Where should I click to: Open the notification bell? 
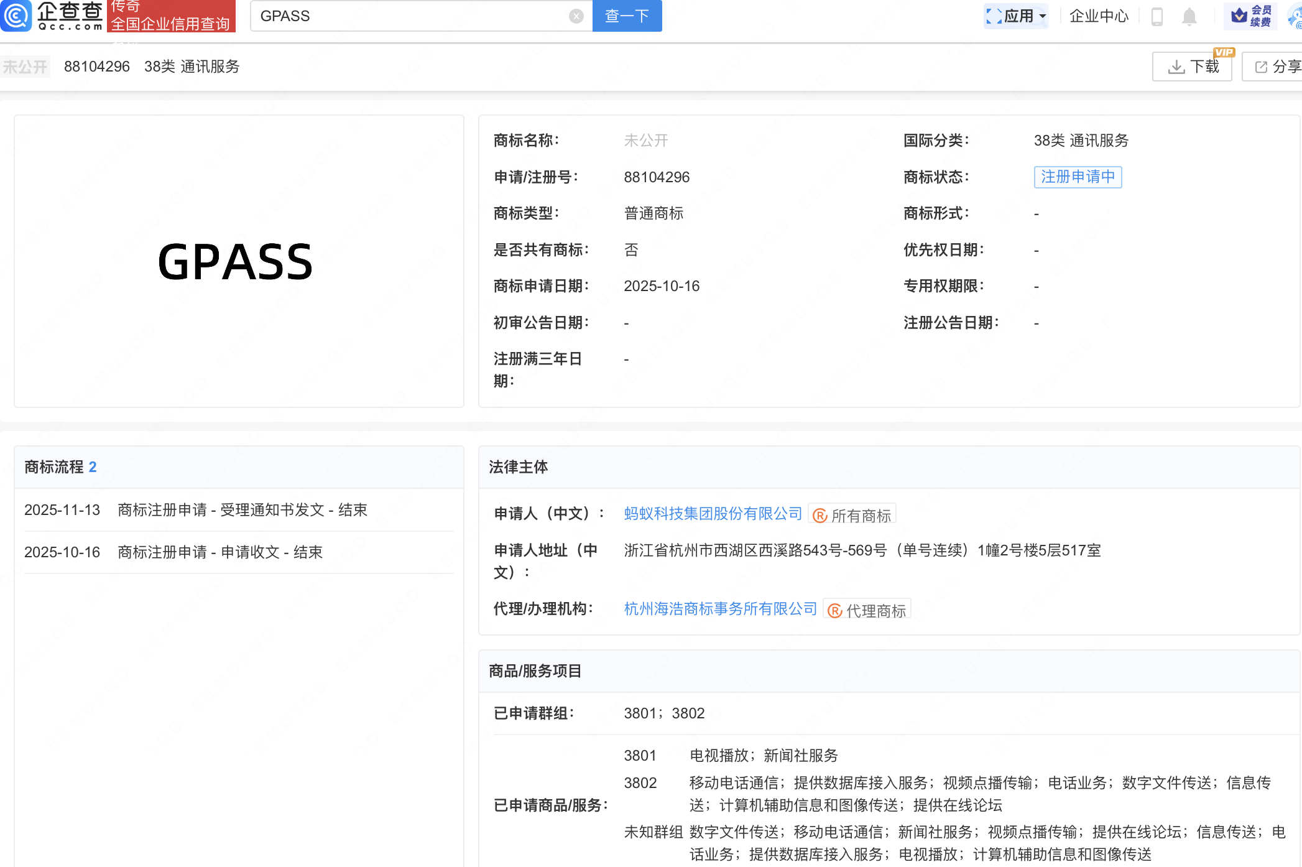tap(1189, 16)
